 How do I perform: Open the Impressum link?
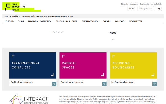(134, 4)
